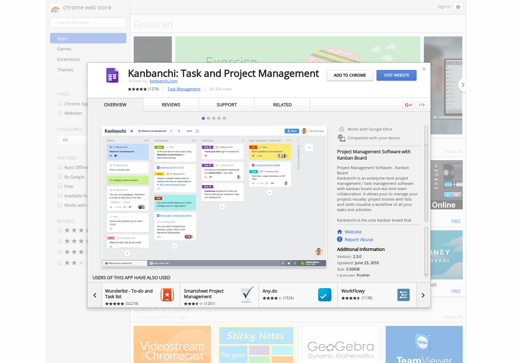Go to next related apps
Screen dimensions: 518x363
[423, 295]
